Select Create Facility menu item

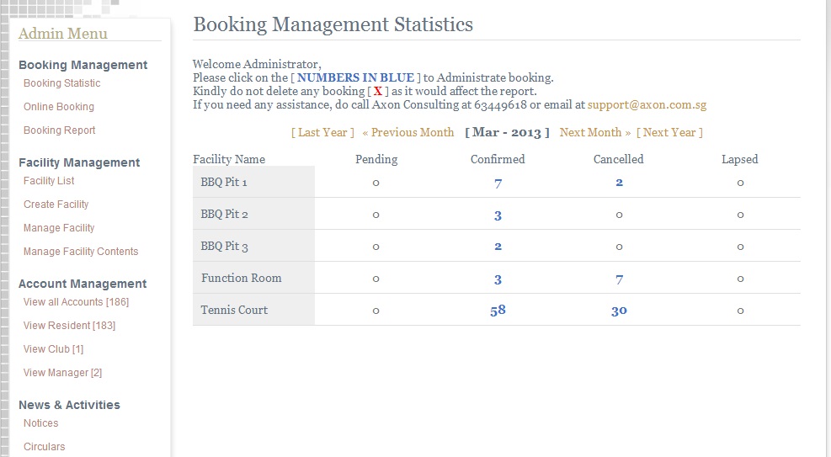pyautogui.click(x=56, y=205)
